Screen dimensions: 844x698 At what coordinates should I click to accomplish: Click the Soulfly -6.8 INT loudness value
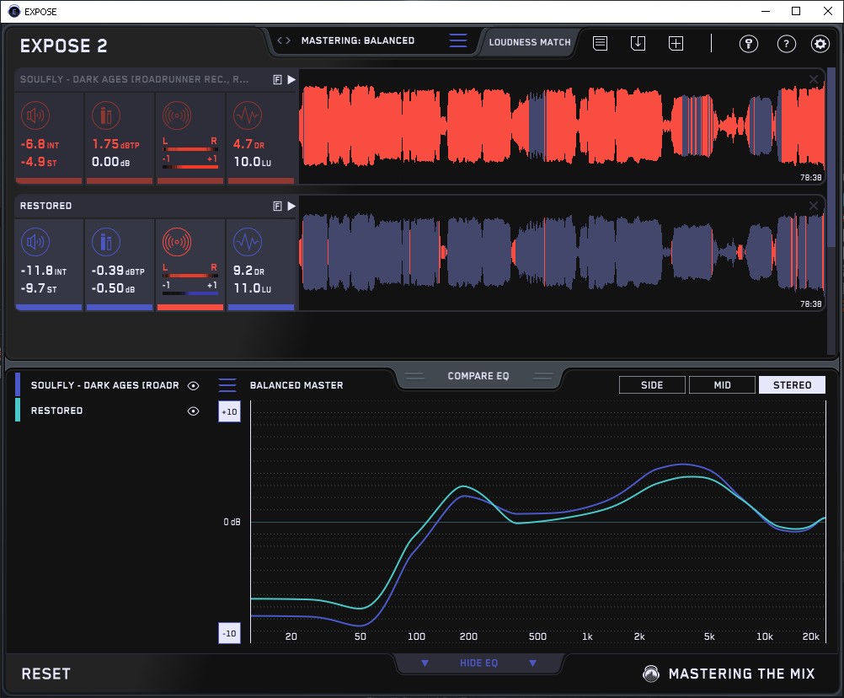40,144
